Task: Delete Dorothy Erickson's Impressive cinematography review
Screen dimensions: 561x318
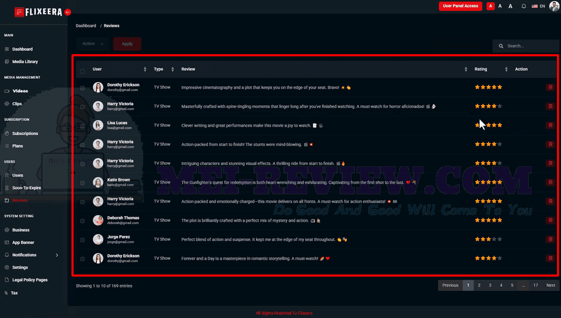Action: click(x=550, y=87)
